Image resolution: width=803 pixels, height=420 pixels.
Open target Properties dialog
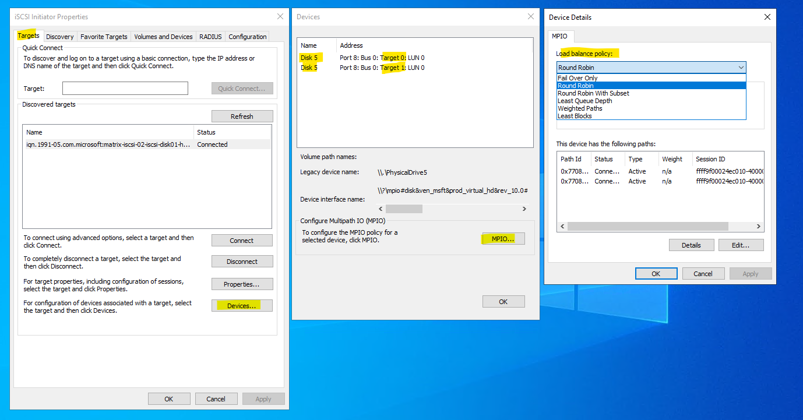pos(242,284)
